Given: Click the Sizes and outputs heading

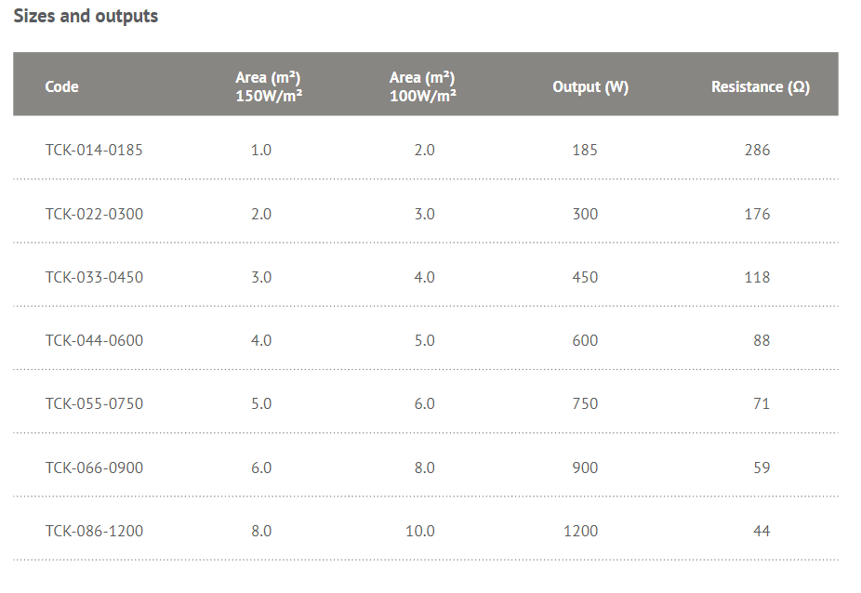Looking at the screenshot, I should (x=86, y=17).
